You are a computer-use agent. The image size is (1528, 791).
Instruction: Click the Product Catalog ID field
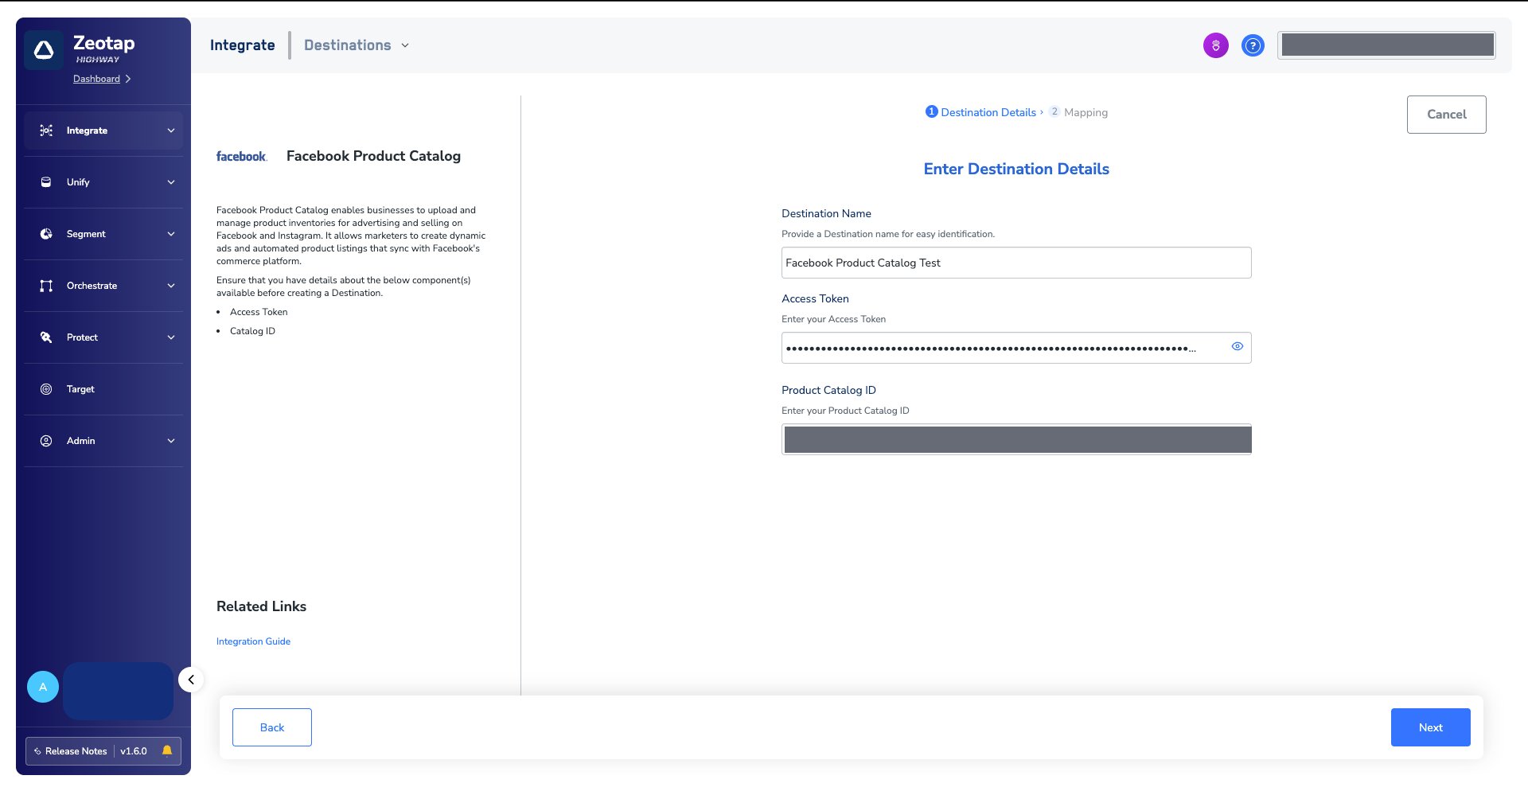(x=1016, y=439)
